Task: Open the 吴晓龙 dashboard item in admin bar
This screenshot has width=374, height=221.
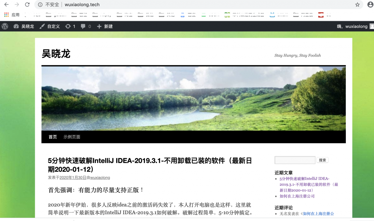Action: [24, 26]
